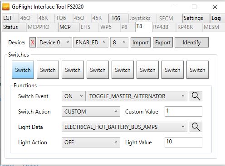Close the GoFlight Interface Tool window
The image size is (225, 166).
click(x=215, y=7)
